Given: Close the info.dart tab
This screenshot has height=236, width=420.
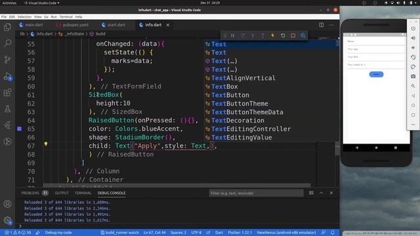Looking at the screenshot, I should click(x=168, y=25).
